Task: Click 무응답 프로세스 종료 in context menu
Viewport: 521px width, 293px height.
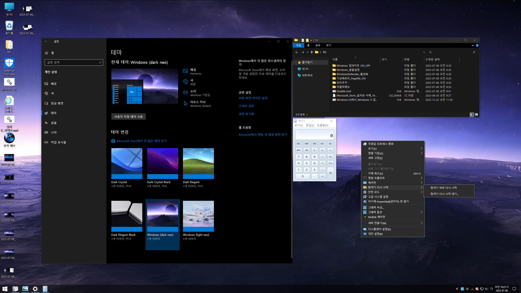Action: pyautogui.click(x=393, y=144)
